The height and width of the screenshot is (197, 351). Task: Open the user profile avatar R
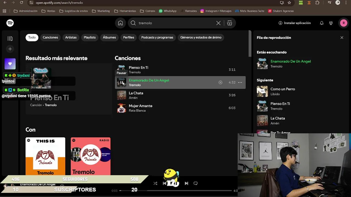(344, 23)
